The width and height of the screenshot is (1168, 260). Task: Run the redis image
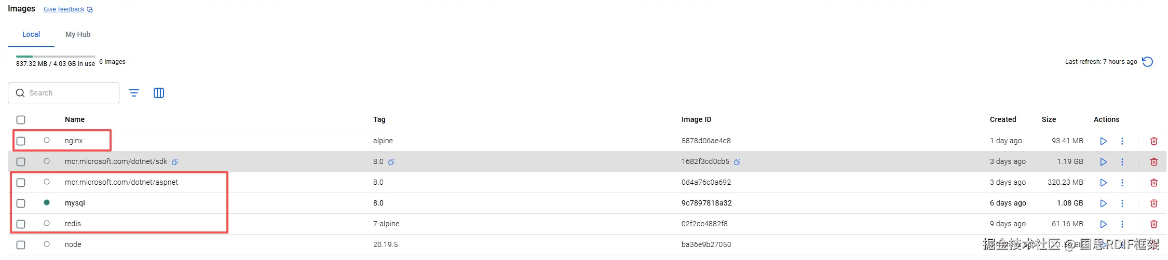[1103, 224]
